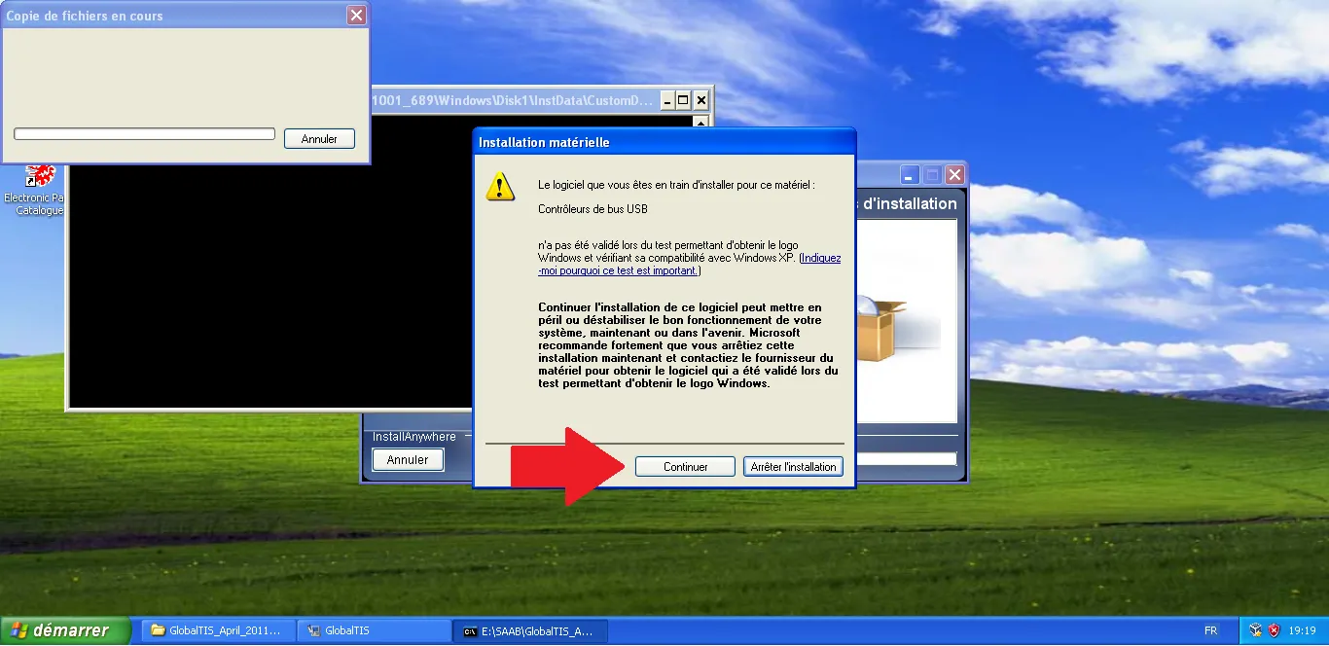This screenshot has height=646, width=1329.
Task: Click the Arrêter l'installation button
Action: tap(793, 466)
